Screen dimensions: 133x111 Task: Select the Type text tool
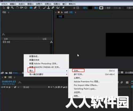(x=39, y=8)
